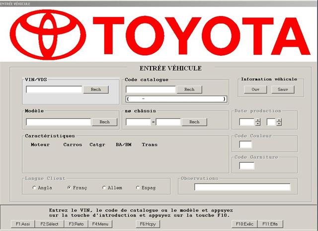
Task: Increase first Date production spinner value
Action: (x=258, y=120)
